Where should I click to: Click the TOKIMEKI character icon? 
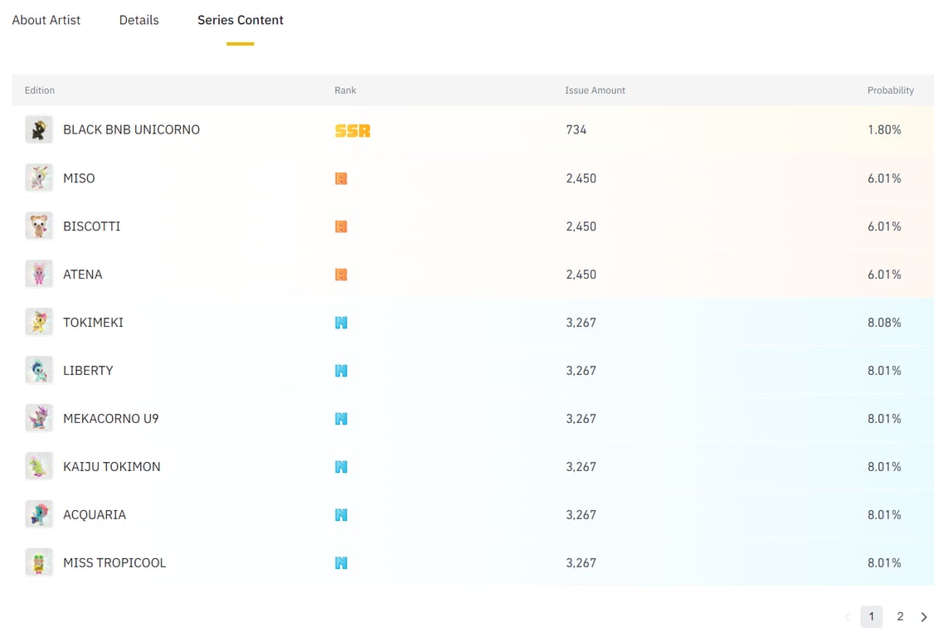click(39, 322)
